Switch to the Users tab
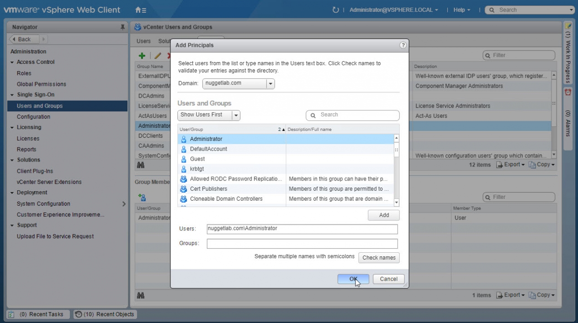 143,41
